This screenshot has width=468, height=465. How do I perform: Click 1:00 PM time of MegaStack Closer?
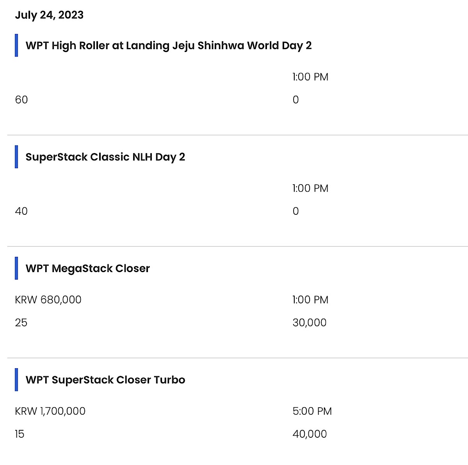(310, 299)
